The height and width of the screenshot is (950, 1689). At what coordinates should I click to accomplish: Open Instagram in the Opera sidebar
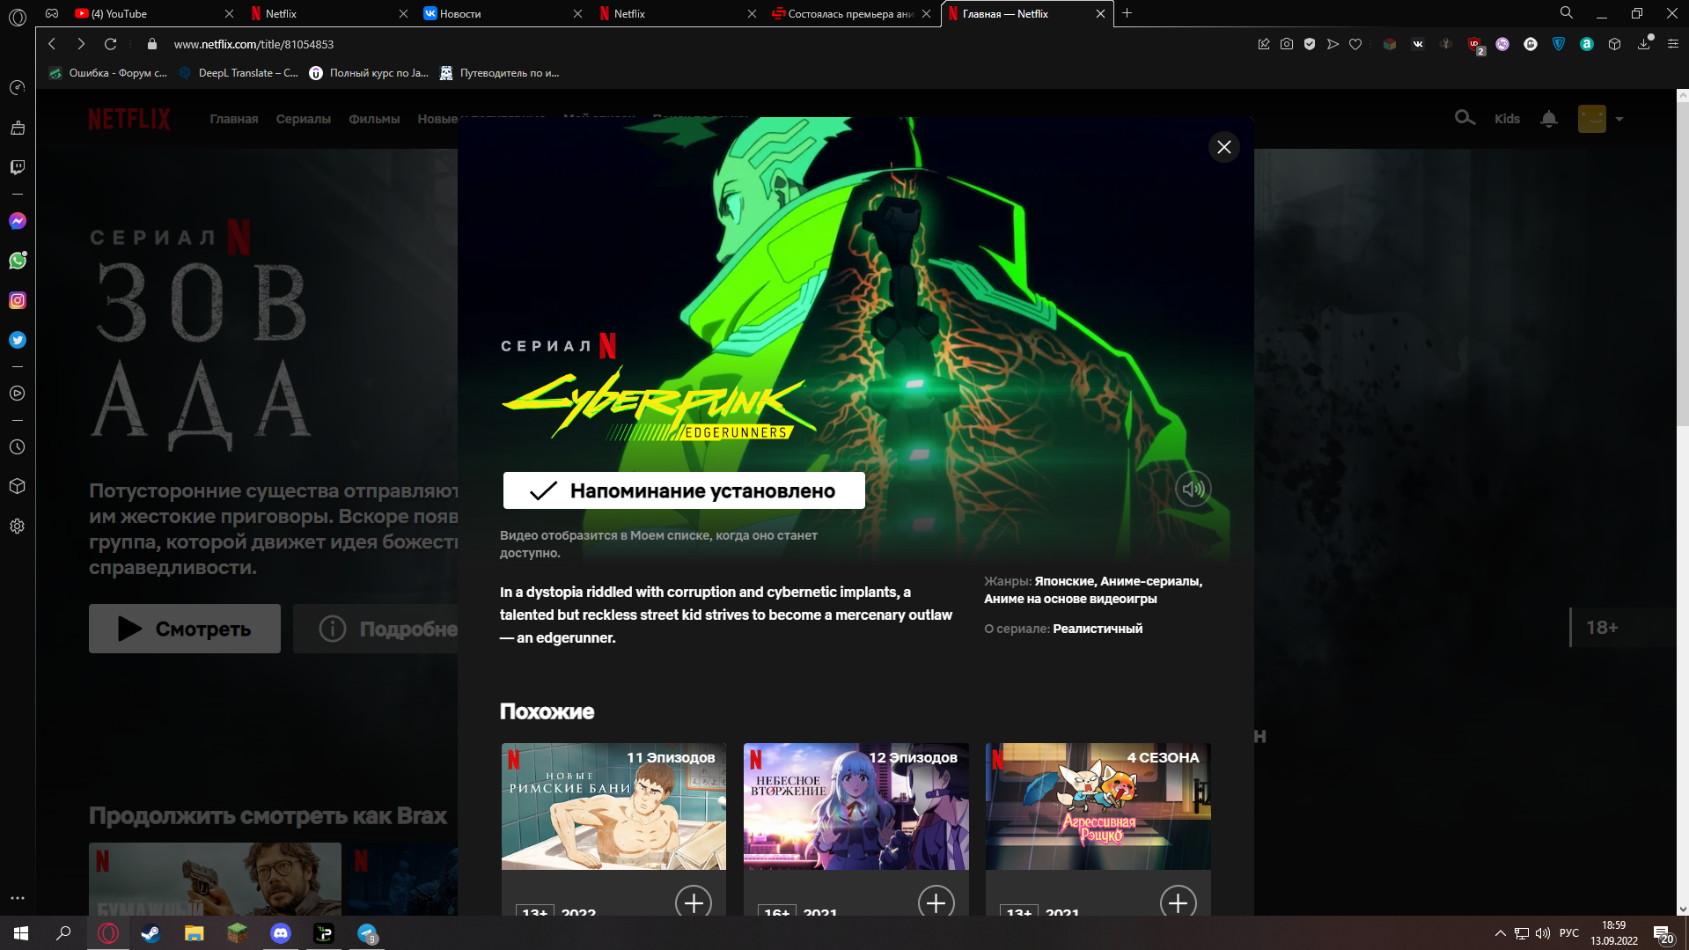click(18, 300)
